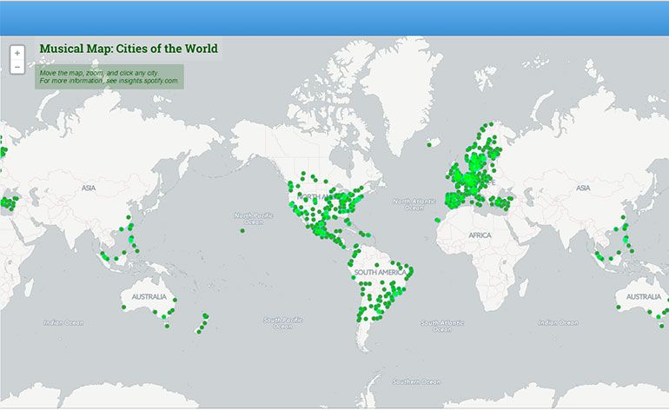Click the North Pacific Ocean label

[x=253, y=218]
